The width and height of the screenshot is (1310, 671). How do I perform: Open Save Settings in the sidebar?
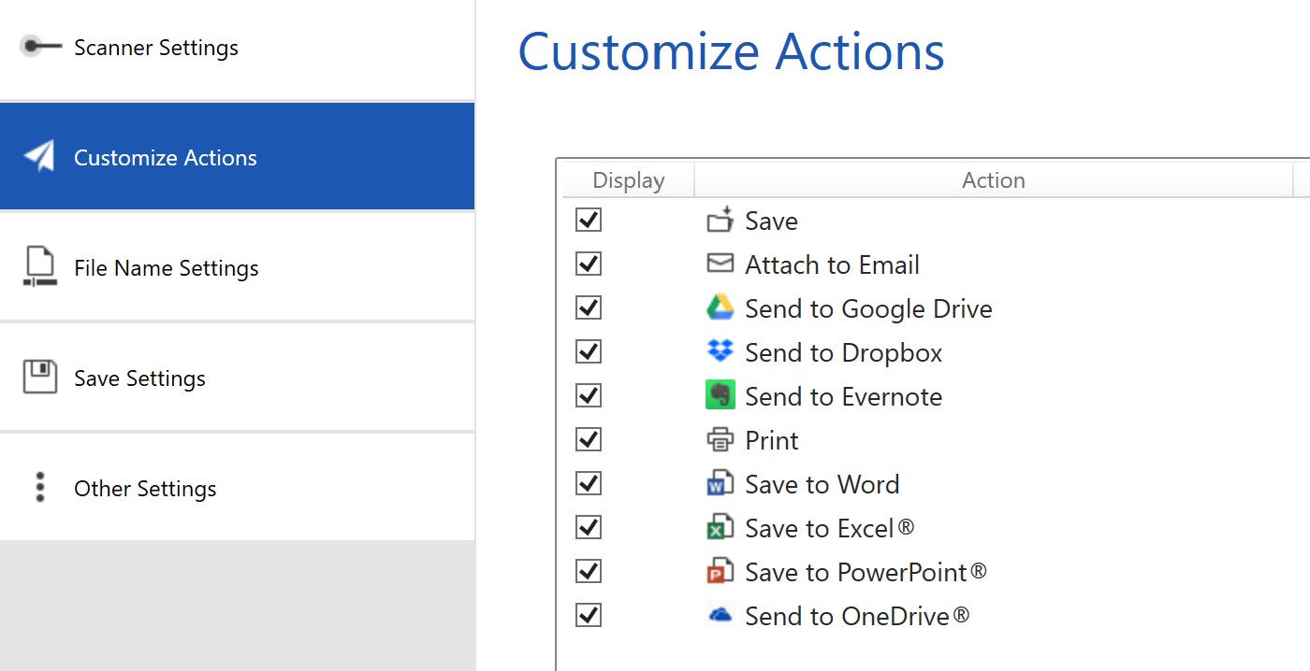pyautogui.click(x=139, y=378)
